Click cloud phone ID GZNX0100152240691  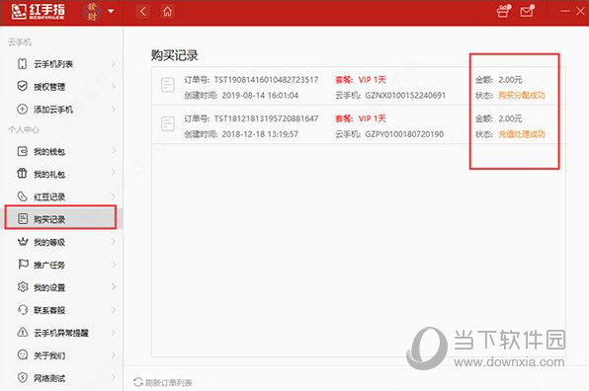(405, 96)
